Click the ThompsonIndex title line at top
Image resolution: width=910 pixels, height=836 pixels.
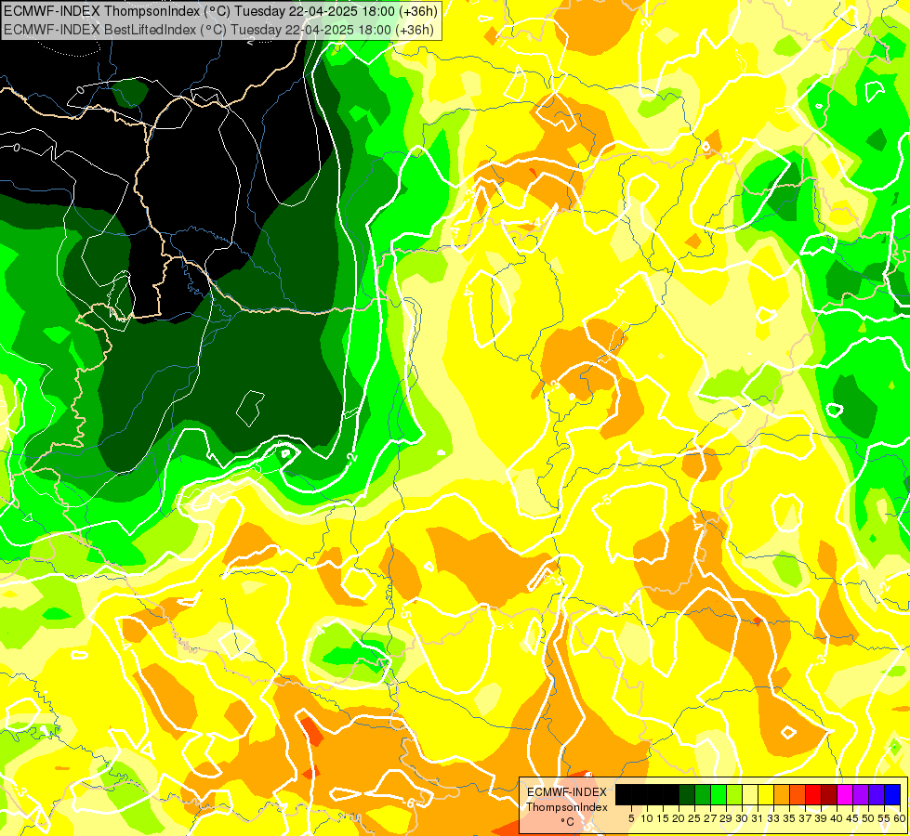coord(220,11)
